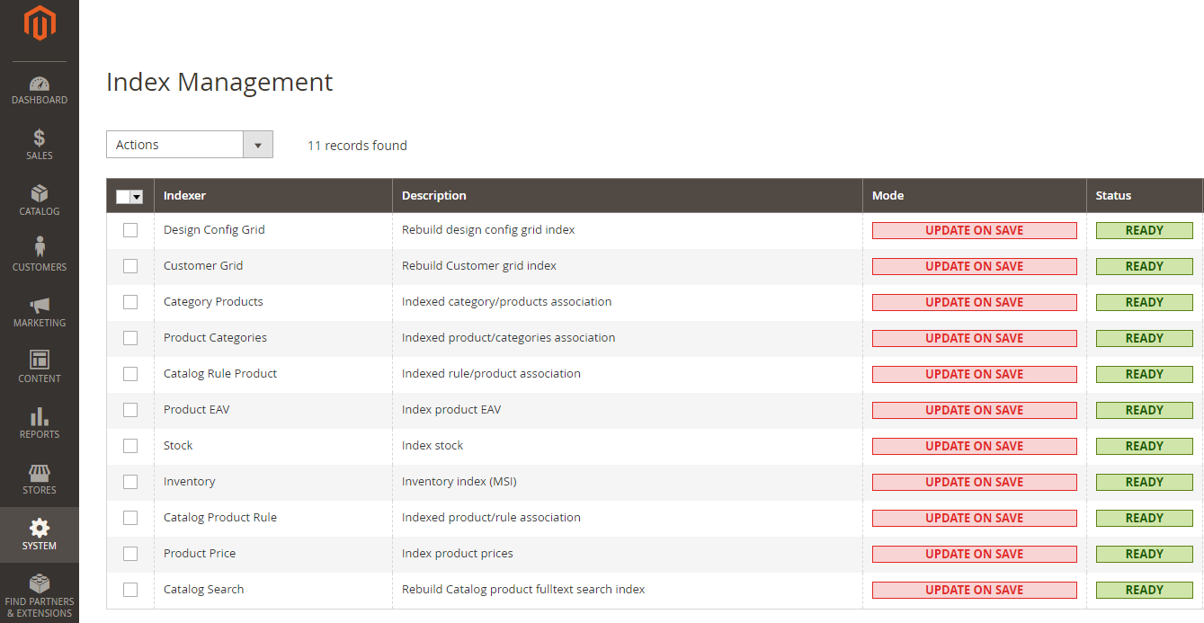
Task: Check the Customer Grid row checkbox
Action: (x=130, y=266)
